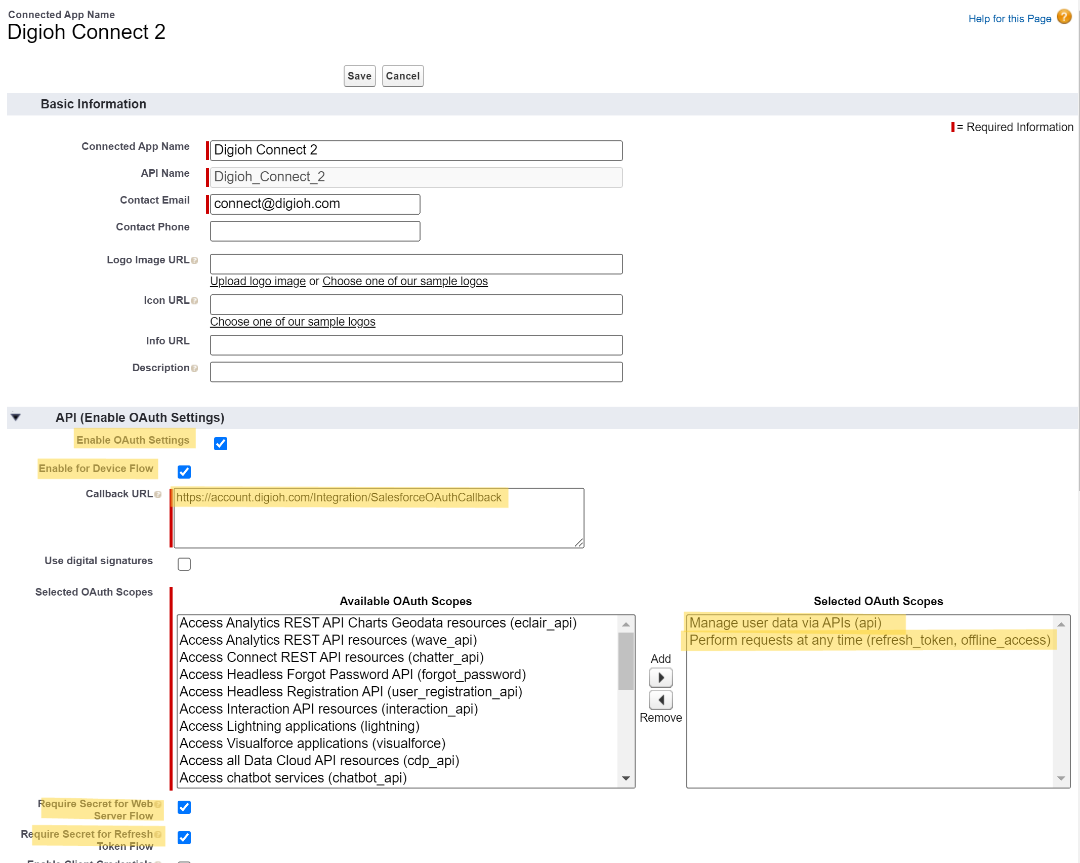Click Choose one of our sample logos for Icon URL

tap(293, 322)
